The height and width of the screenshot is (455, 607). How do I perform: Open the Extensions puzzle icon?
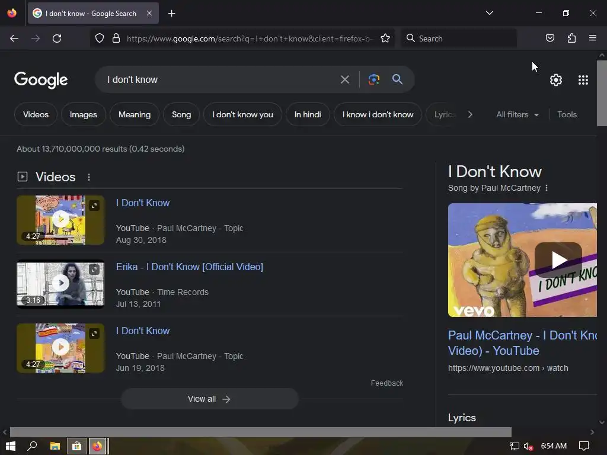[x=571, y=39]
